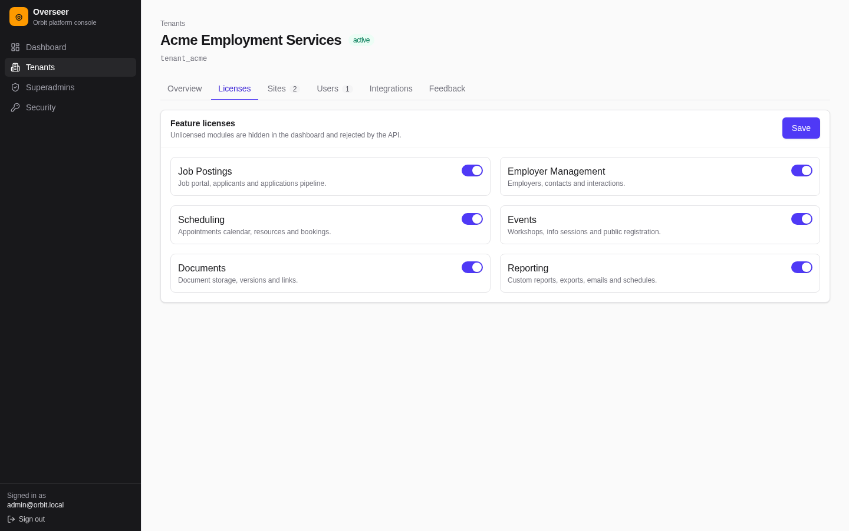Screen dimensions: 849x531
Task: Click the Dashboard grid icon in sidebar
Action: (x=15, y=47)
